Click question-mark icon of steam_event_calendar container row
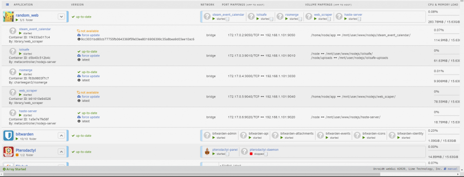Screen dimensions: 464x177 click(x=13, y=31)
